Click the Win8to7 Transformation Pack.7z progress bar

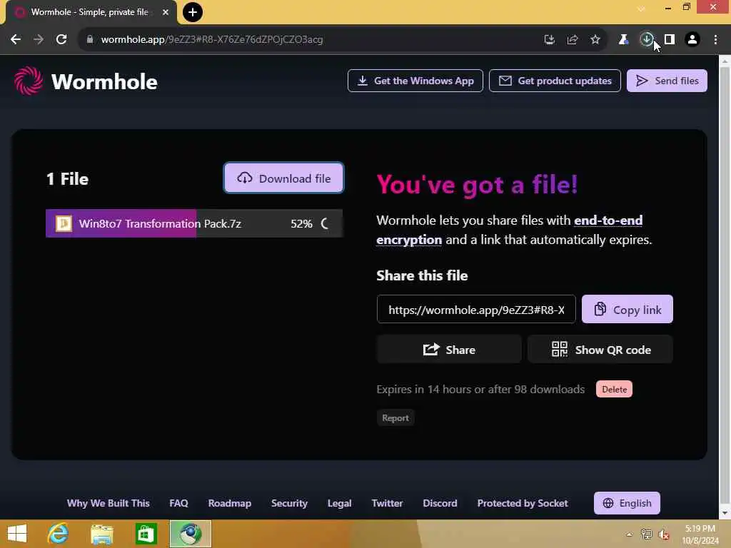point(194,223)
